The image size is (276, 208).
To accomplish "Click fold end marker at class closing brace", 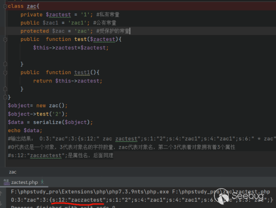I will (x=5, y=97).
